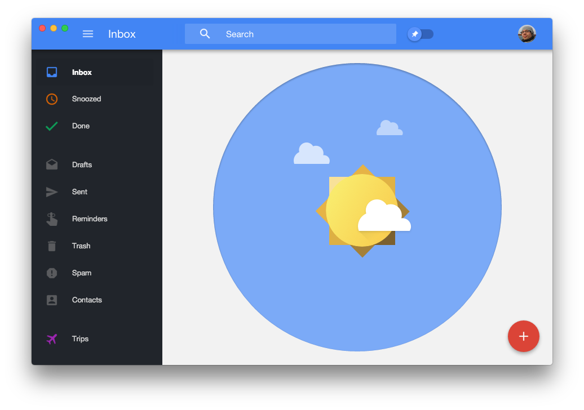Minimize the window with the yellow button

pos(54,28)
